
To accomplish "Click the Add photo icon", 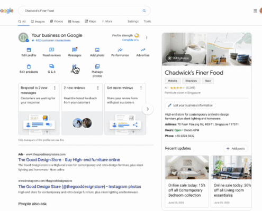I will tap(97, 50).
